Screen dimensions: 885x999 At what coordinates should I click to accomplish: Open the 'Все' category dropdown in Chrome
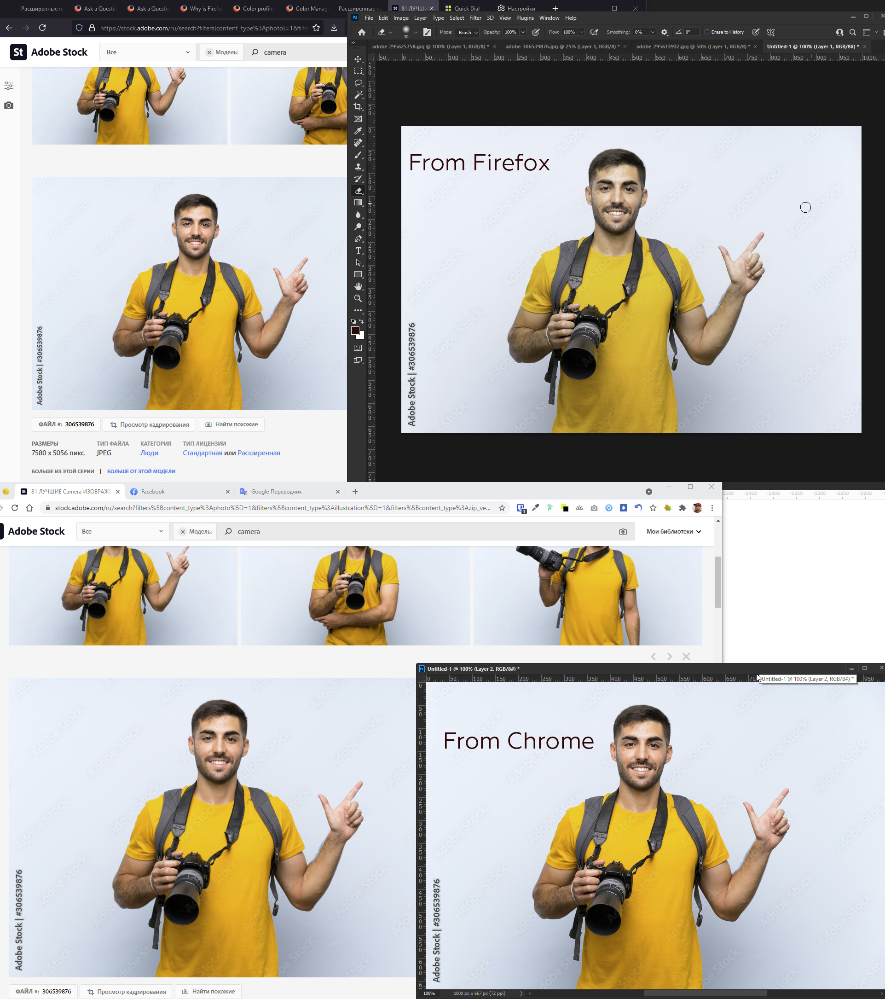click(123, 531)
